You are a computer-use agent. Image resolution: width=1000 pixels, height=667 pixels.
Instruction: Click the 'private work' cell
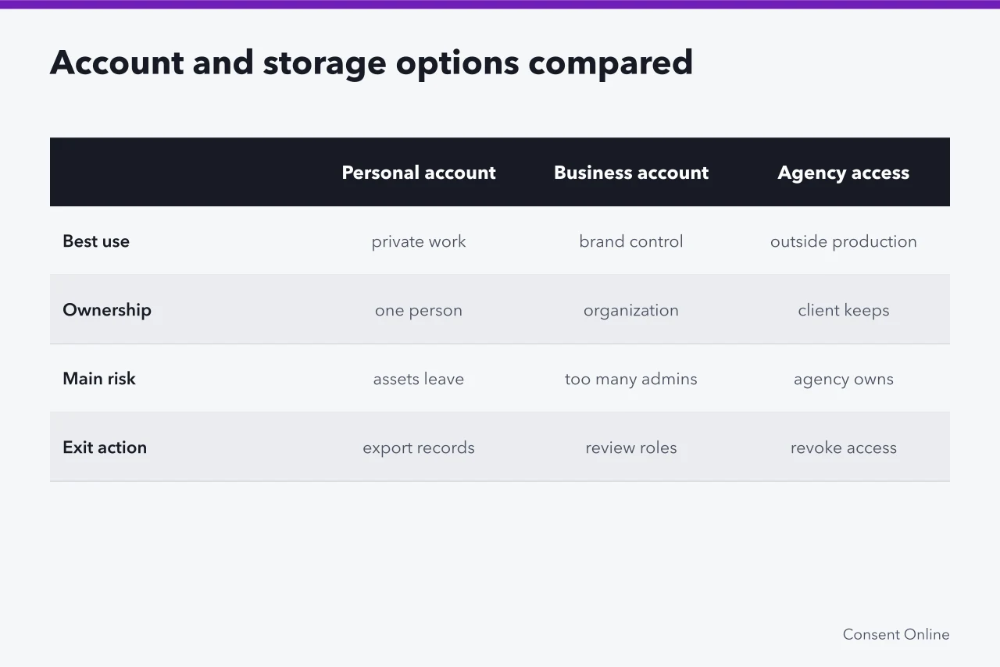pos(419,242)
